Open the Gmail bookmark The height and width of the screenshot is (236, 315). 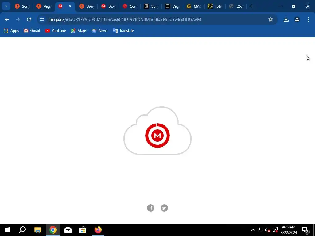tap(32, 31)
